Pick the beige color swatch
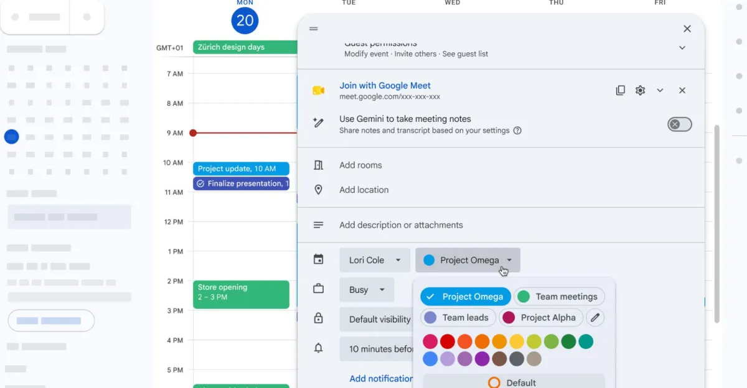This screenshot has width=747, height=388. [534, 359]
